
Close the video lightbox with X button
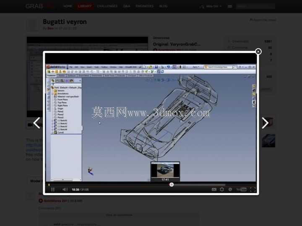tap(258, 51)
